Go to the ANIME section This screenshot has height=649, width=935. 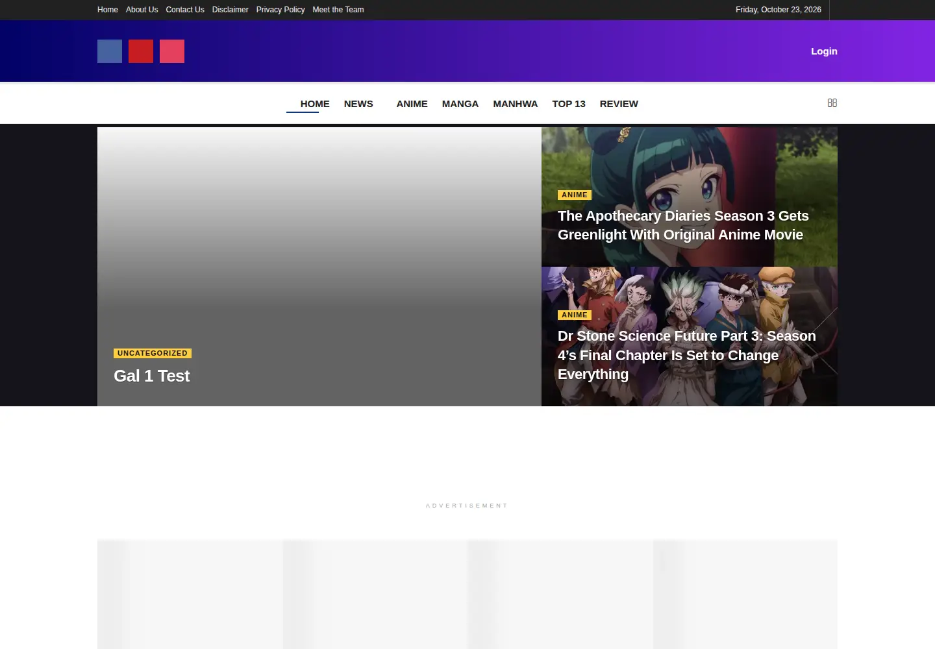click(412, 104)
